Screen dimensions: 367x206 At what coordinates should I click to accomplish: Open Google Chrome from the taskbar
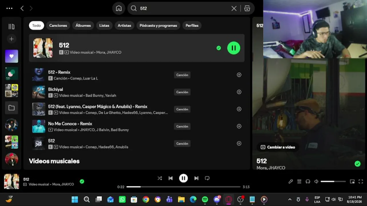pyautogui.click(x=146, y=199)
